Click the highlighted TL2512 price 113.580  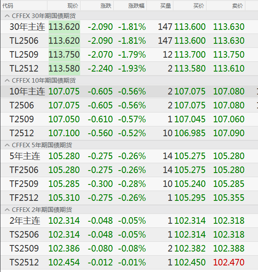click(64, 69)
